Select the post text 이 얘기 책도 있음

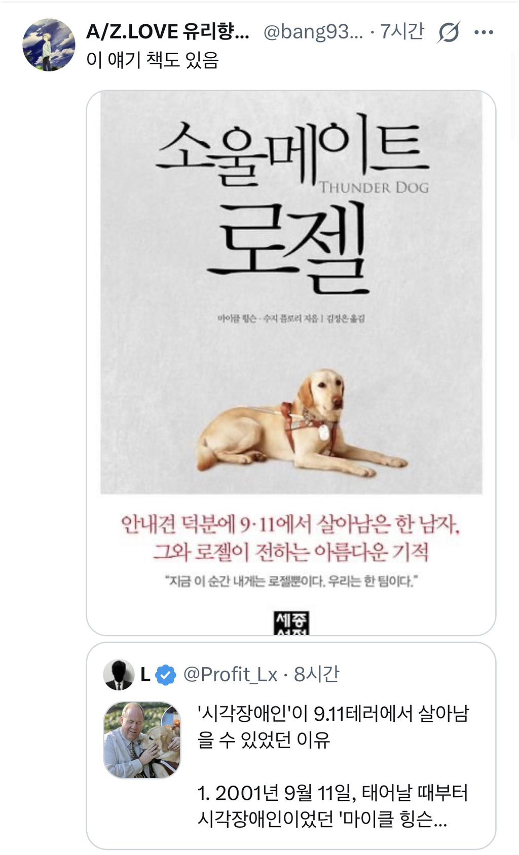153,60
